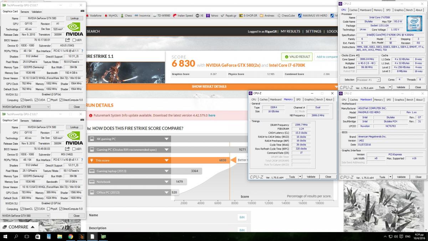Open the Insomnia bookmark
This screenshot has width=428, height=241.
[142, 16]
